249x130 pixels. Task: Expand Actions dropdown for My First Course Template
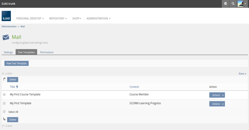[x=217, y=95]
